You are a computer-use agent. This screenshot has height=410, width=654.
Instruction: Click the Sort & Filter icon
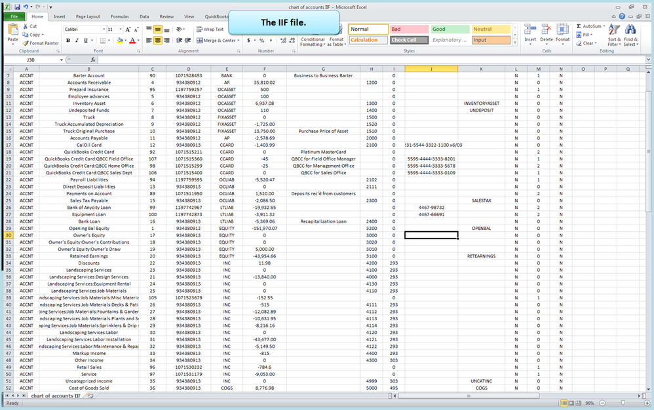click(614, 29)
